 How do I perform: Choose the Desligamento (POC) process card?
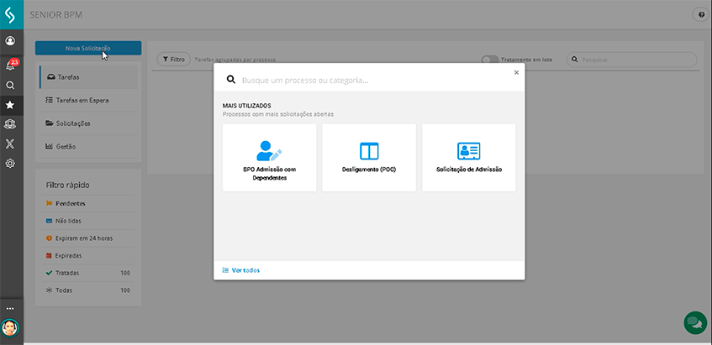coord(369,158)
